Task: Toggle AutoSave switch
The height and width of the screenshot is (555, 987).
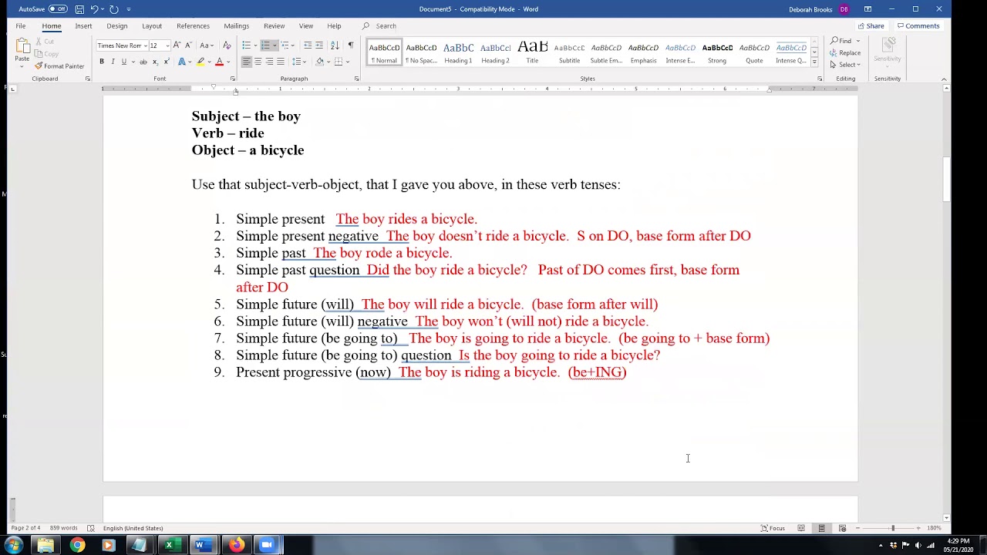Action: pyautogui.click(x=58, y=9)
